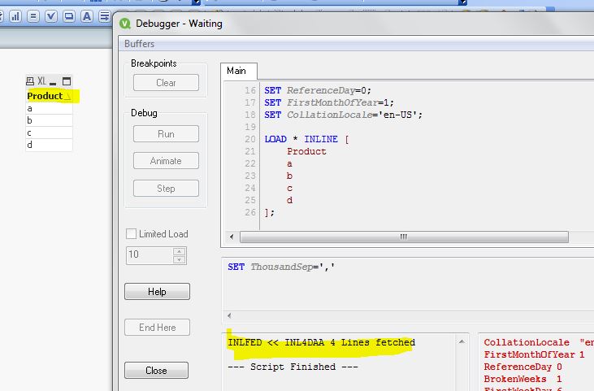Select value 'a' in the Product list box
The height and width of the screenshot is (391, 594).
coord(49,108)
